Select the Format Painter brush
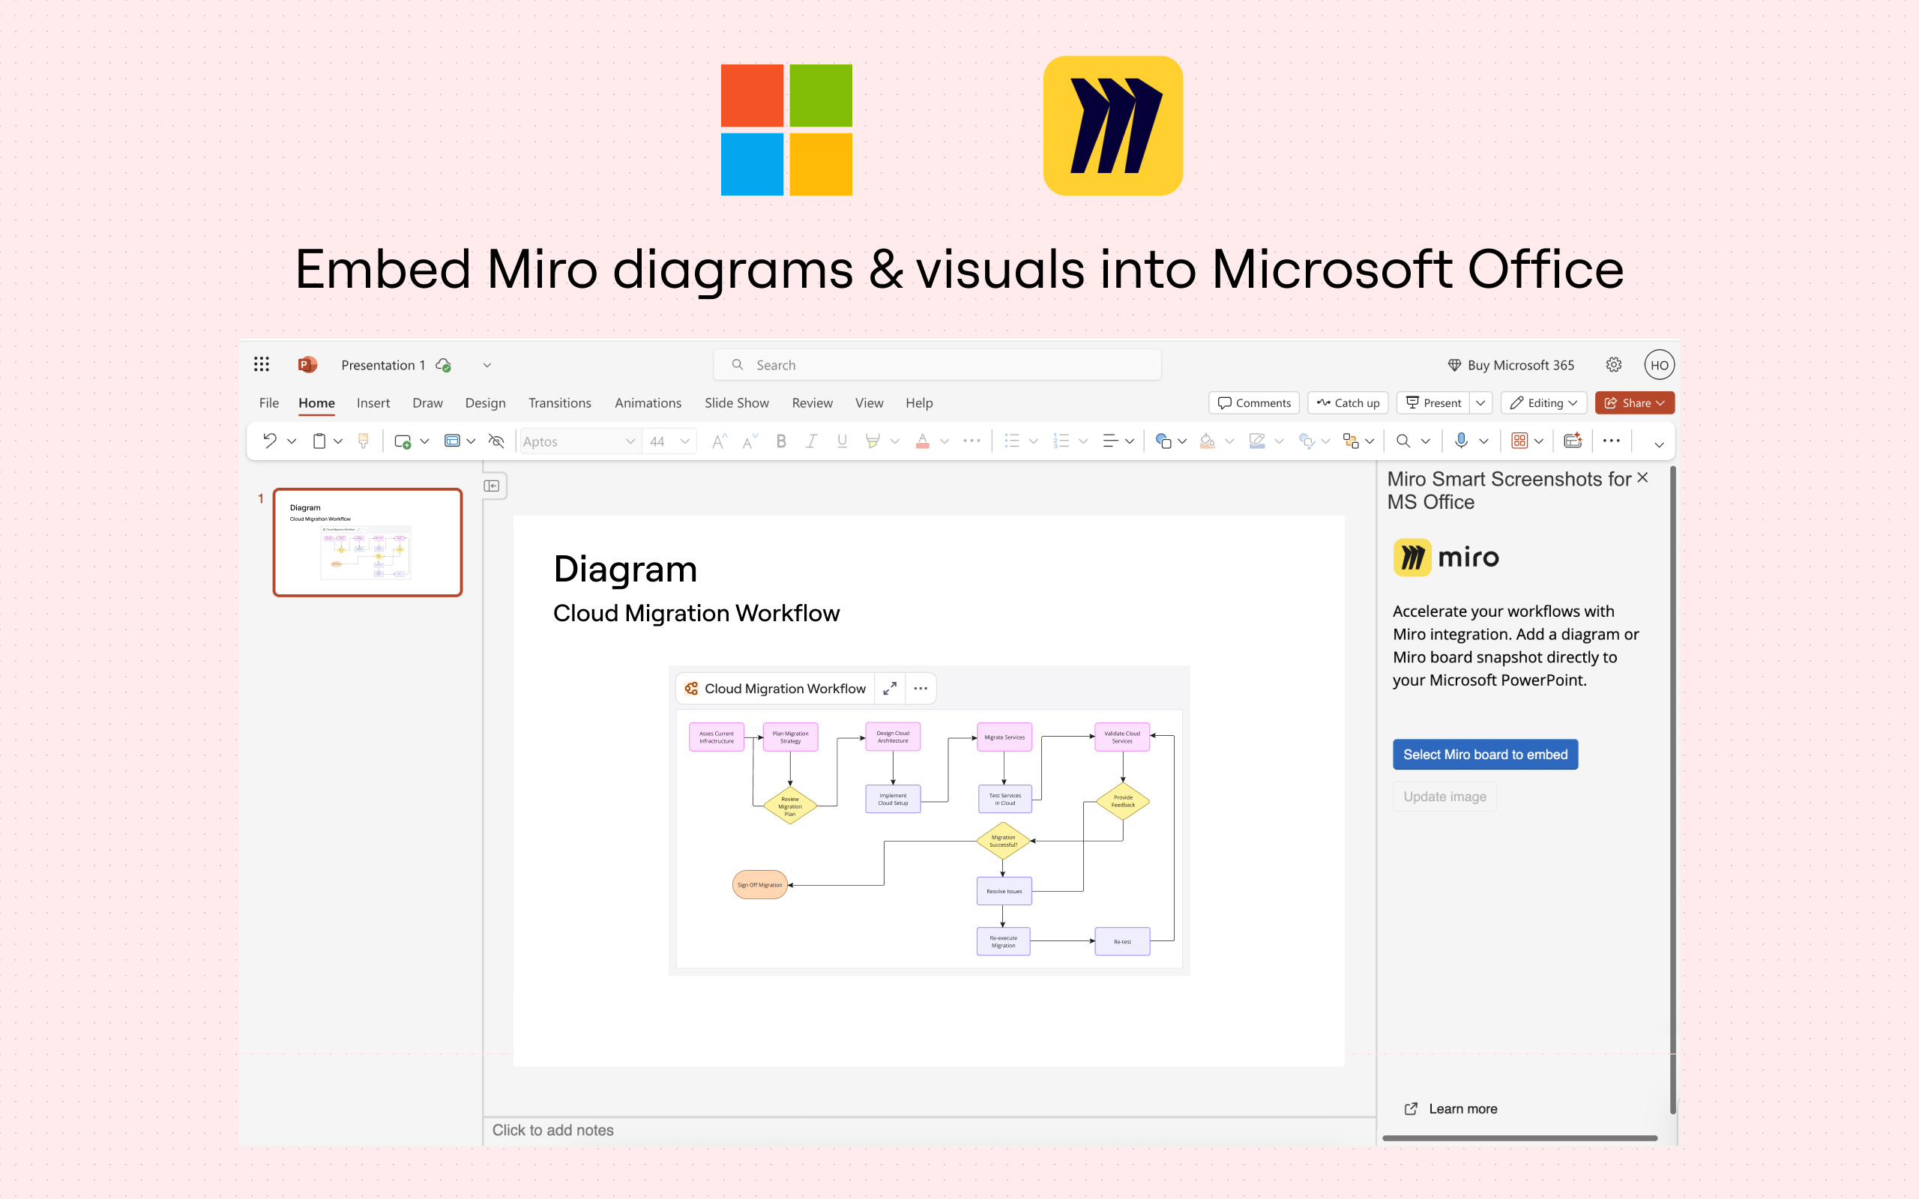The image size is (1919, 1199). 363,441
